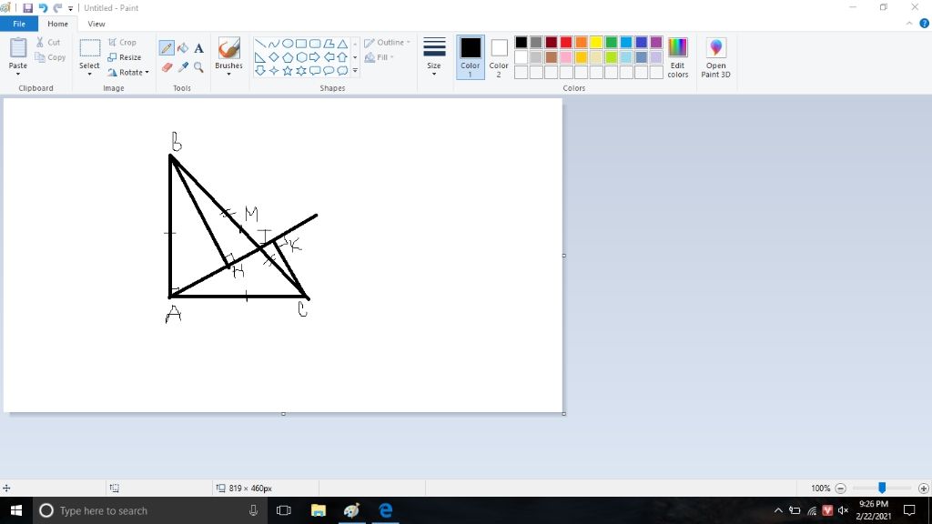Click Edit colors button
The height and width of the screenshot is (524, 932).
[677, 57]
